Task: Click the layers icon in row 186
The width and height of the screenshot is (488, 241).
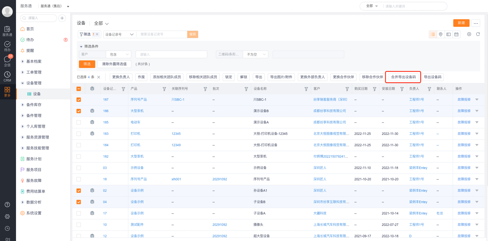Action: 92,111
